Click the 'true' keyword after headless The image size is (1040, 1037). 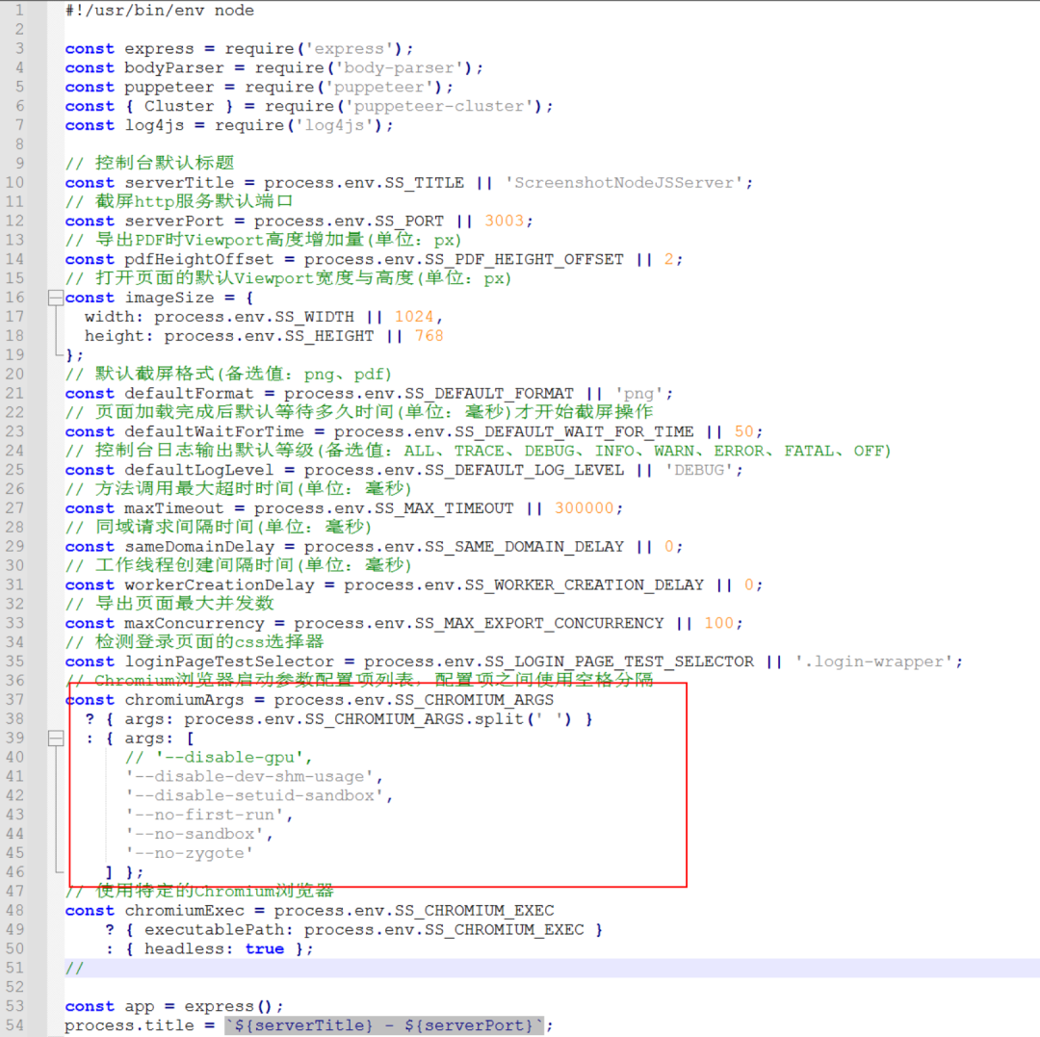pos(264,949)
